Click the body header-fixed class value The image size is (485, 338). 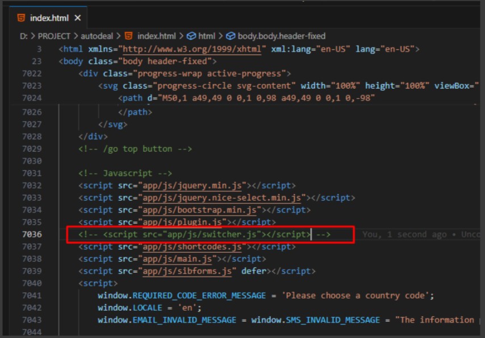coord(168,61)
